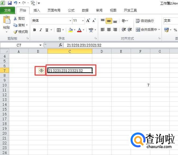The height and width of the screenshot is (155, 178).
Task: Click the orientation text angle icon
Action: click(x=124, y=21)
